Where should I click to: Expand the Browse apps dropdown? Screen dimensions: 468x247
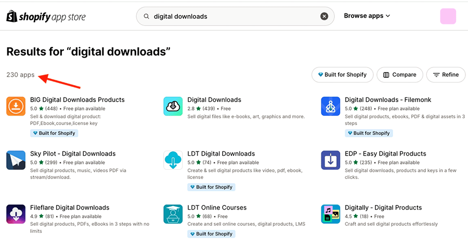367,16
